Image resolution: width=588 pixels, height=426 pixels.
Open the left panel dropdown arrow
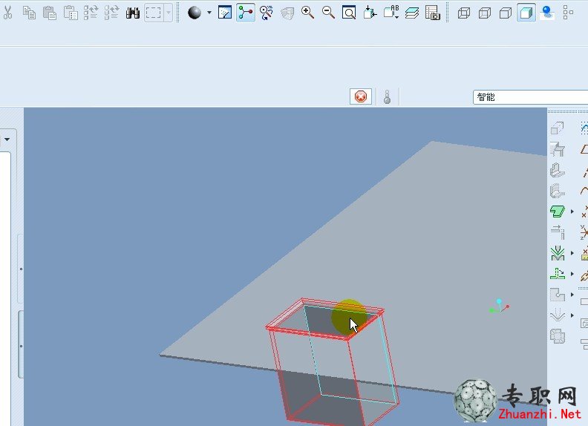[7, 140]
